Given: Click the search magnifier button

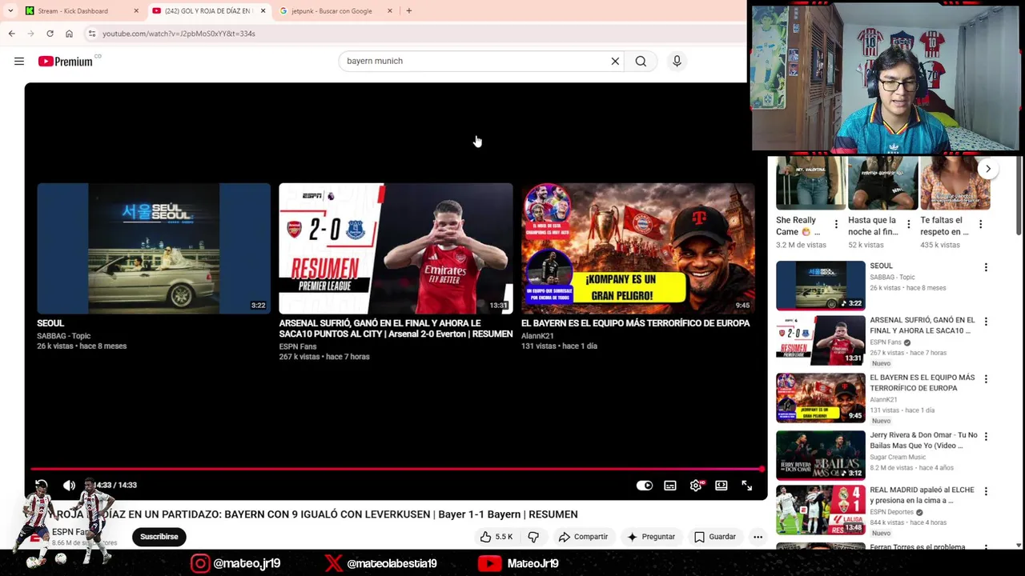Looking at the screenshot, I should click(x=641, y=61).
